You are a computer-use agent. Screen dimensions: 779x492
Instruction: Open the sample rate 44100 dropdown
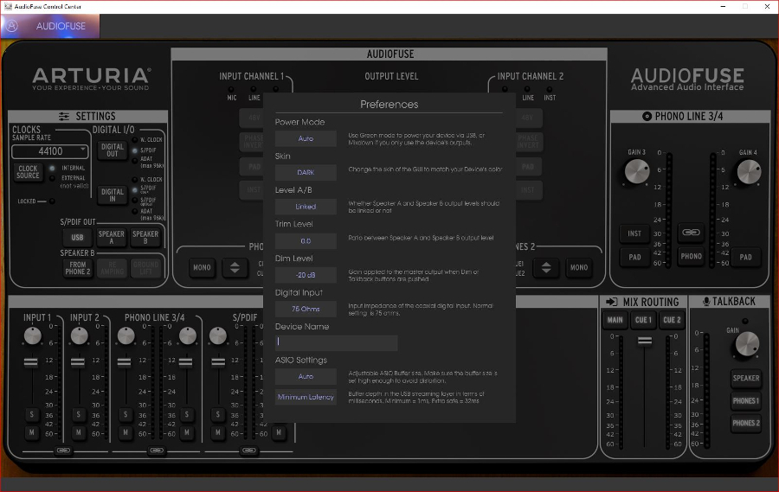click(x=49, y=151)
